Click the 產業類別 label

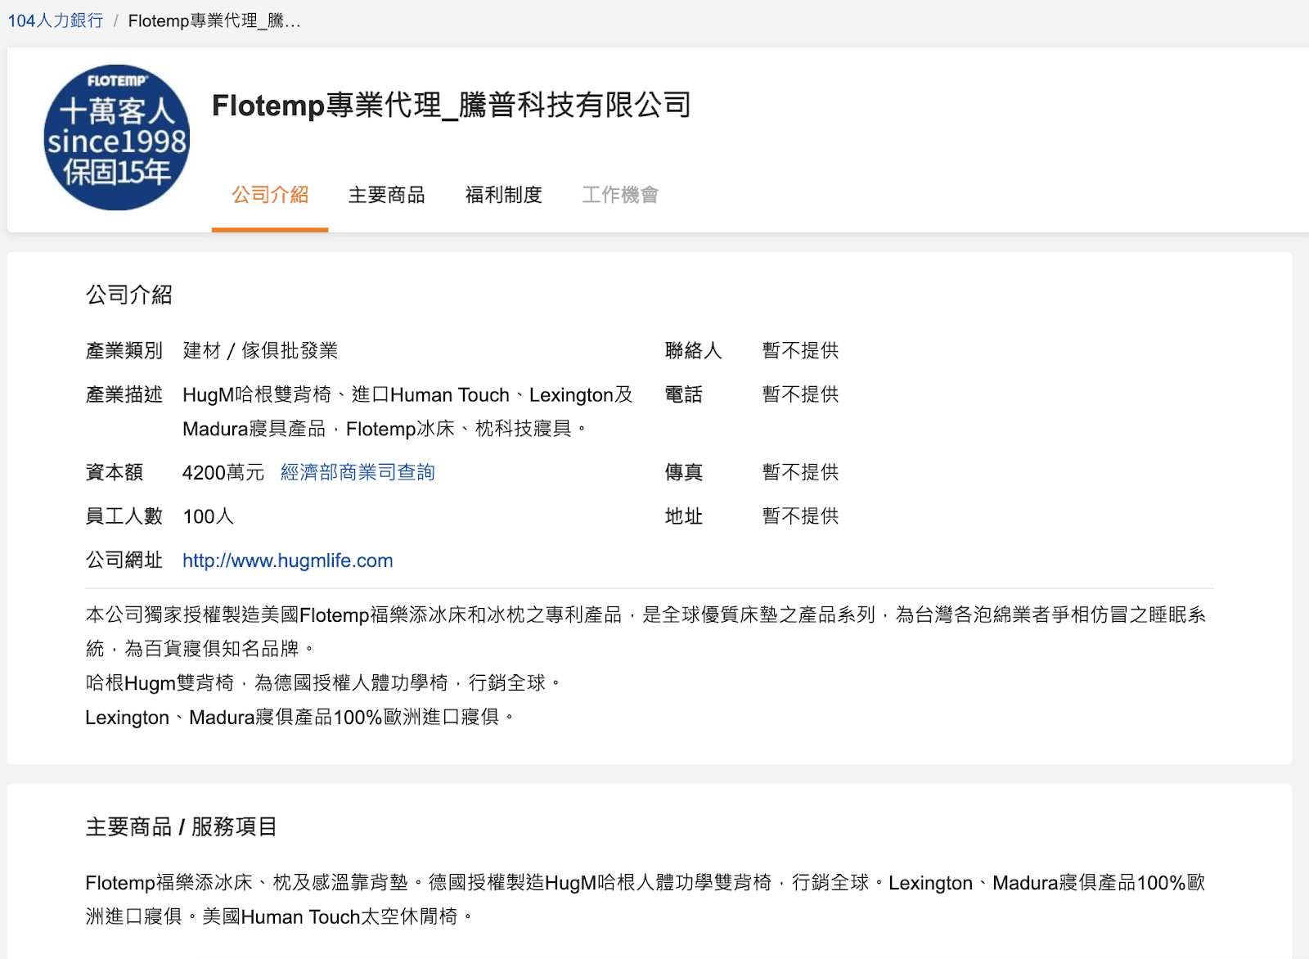click(x=124, y=350)
